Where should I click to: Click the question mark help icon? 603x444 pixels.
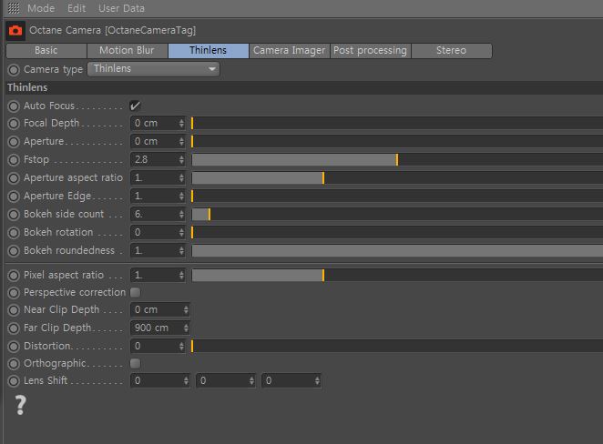coord(21,405)
